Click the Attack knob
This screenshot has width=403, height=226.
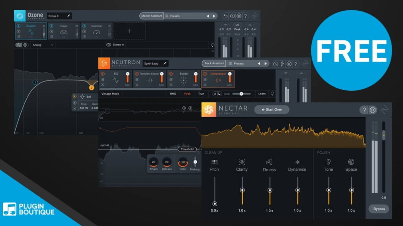pos(153,162)
